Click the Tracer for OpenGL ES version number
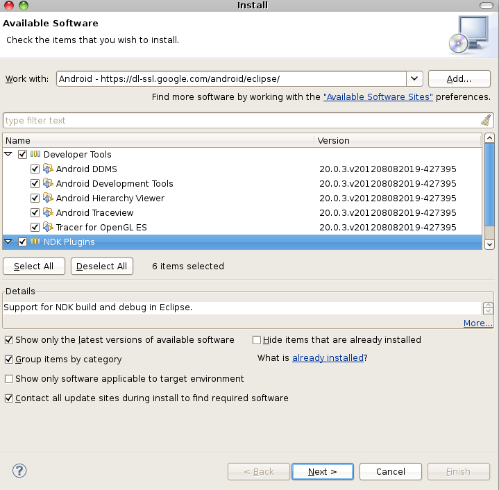499x490 pixels. [x=388, y=227]
